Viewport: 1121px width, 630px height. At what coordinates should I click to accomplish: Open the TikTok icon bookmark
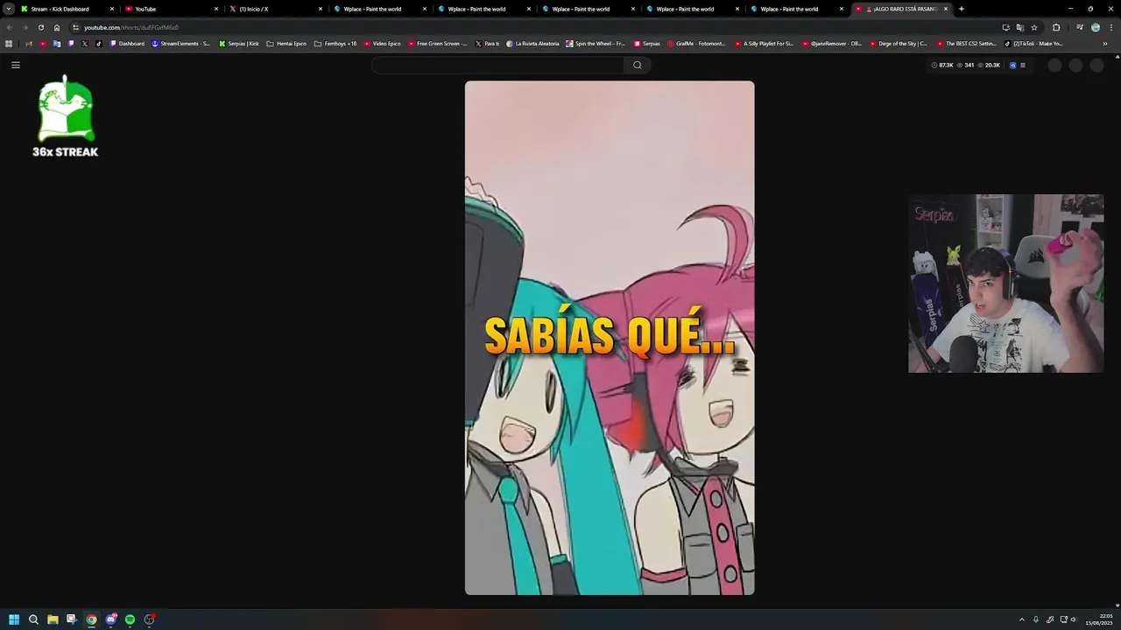pos(98,43)
